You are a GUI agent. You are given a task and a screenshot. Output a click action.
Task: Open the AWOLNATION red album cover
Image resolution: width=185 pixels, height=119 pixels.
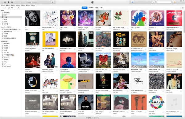(174, 18)
